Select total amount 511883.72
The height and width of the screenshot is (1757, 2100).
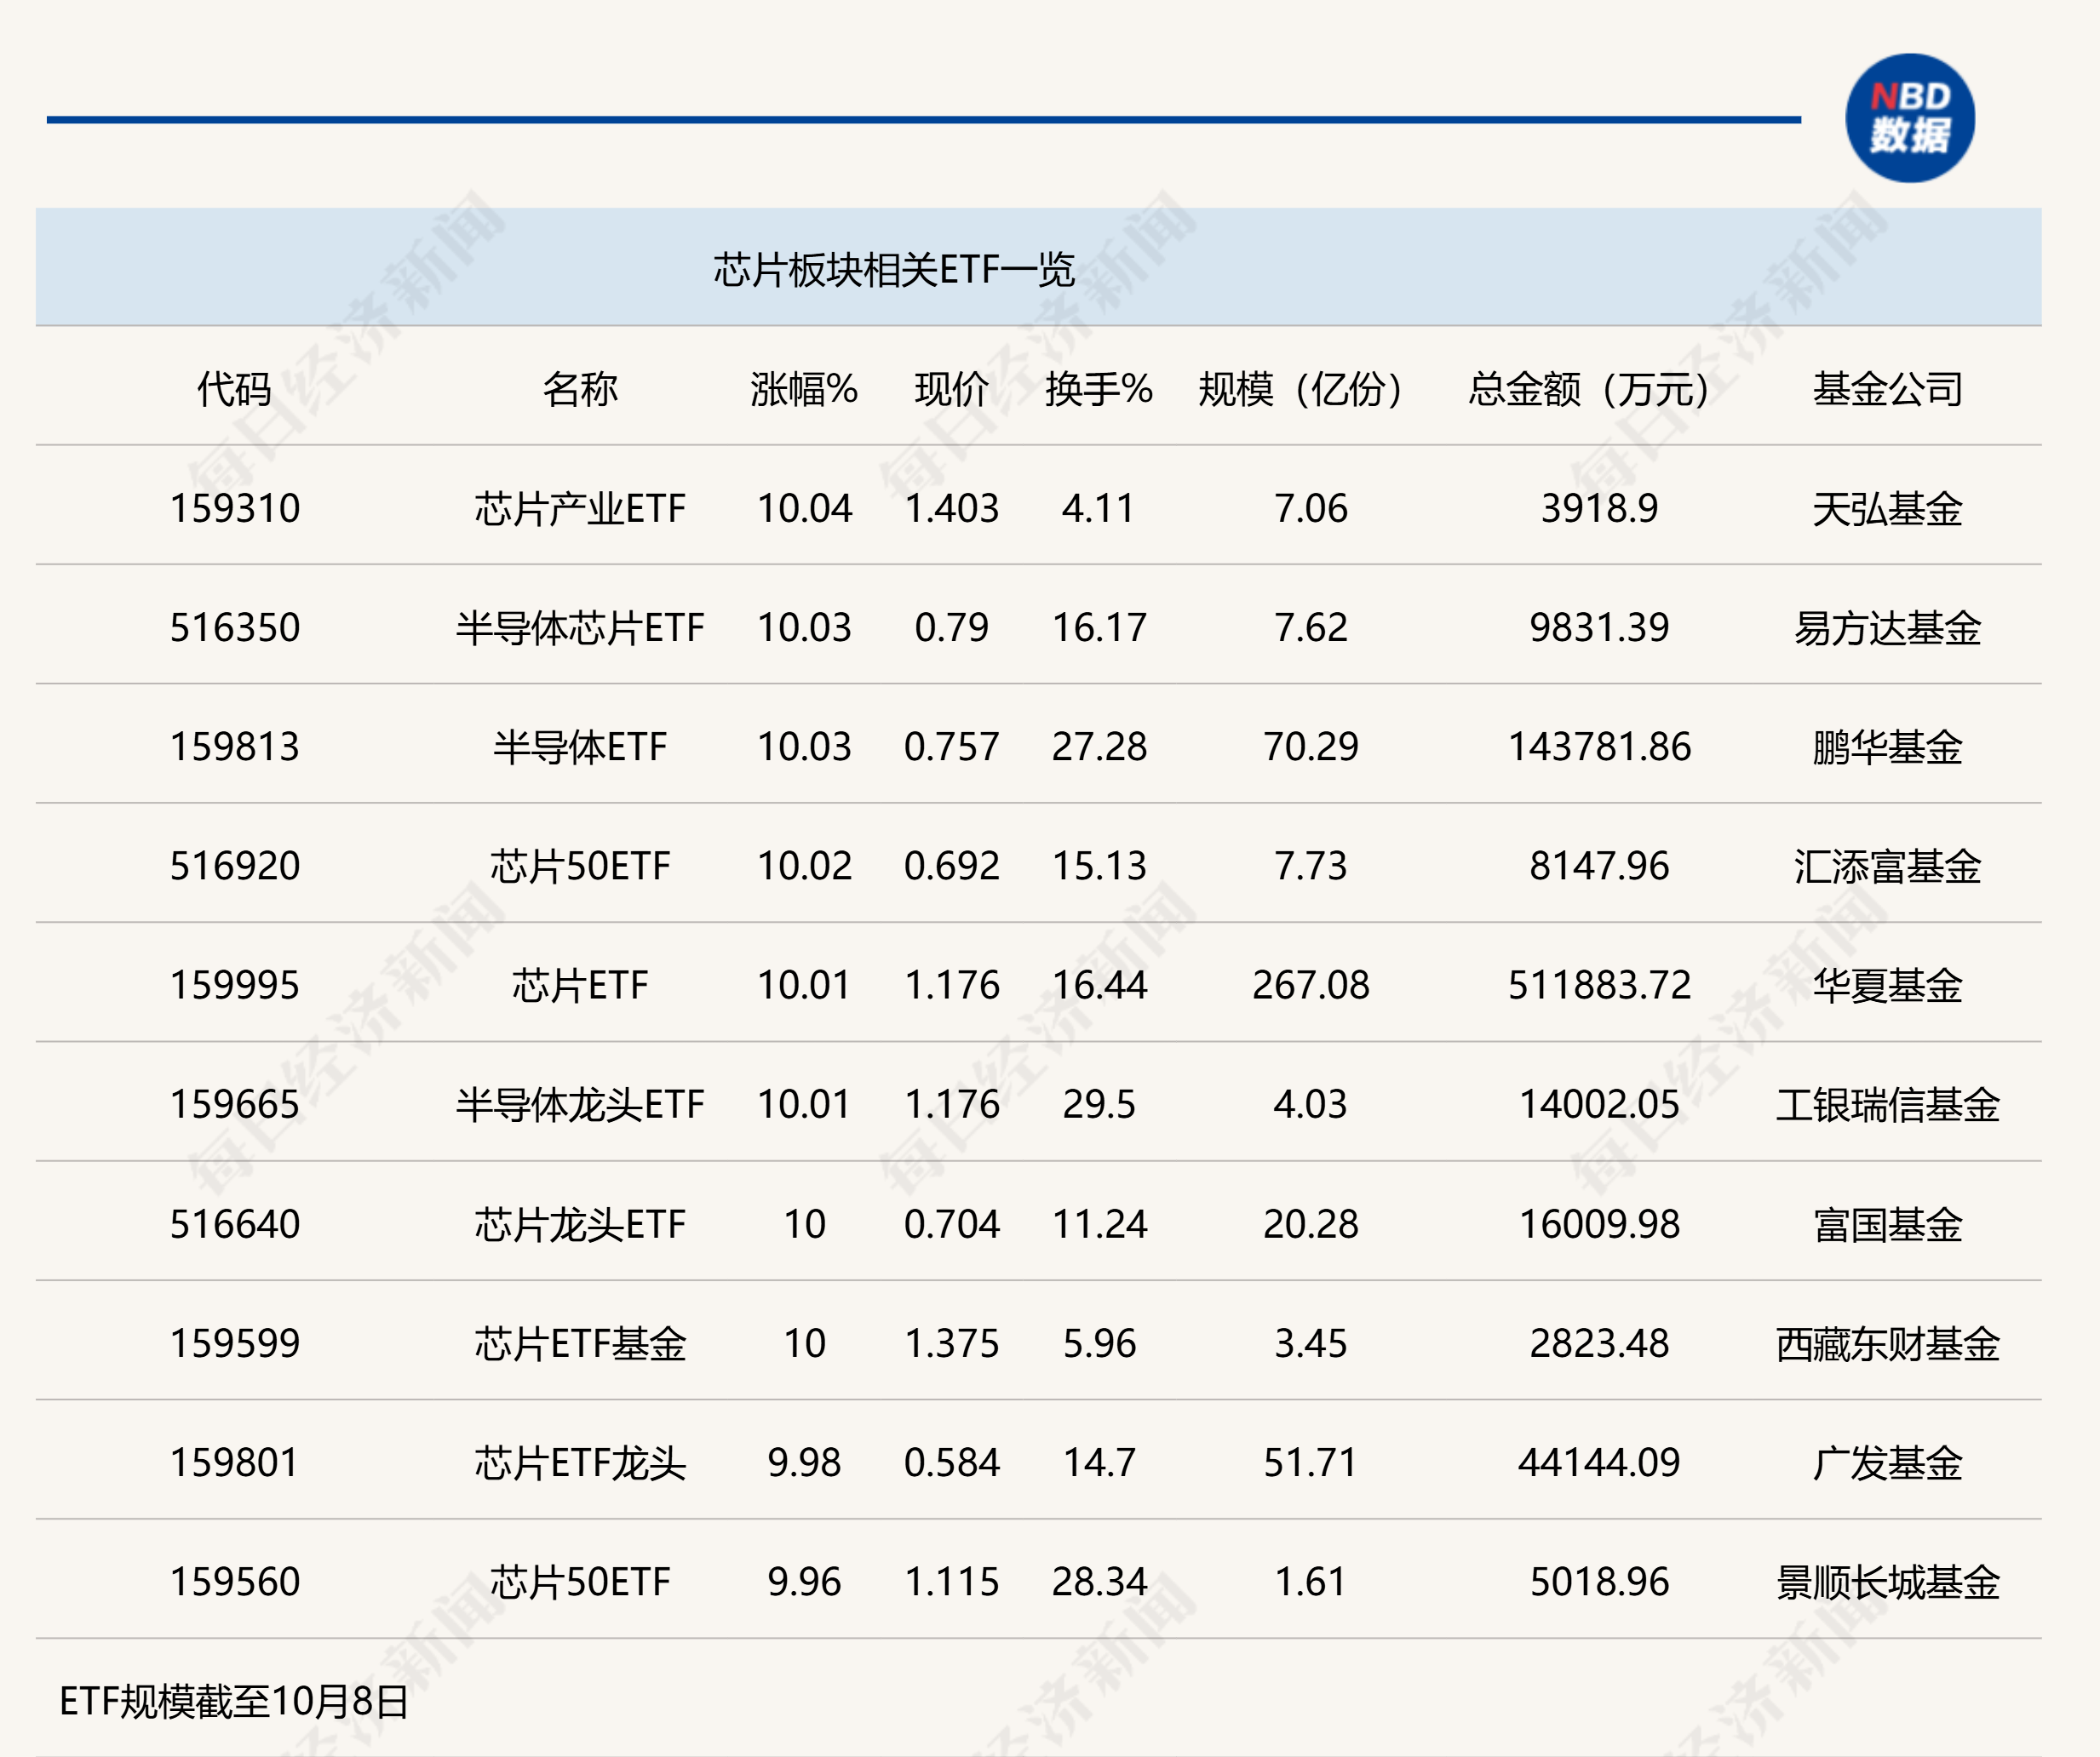click(x=1599, y=984)
